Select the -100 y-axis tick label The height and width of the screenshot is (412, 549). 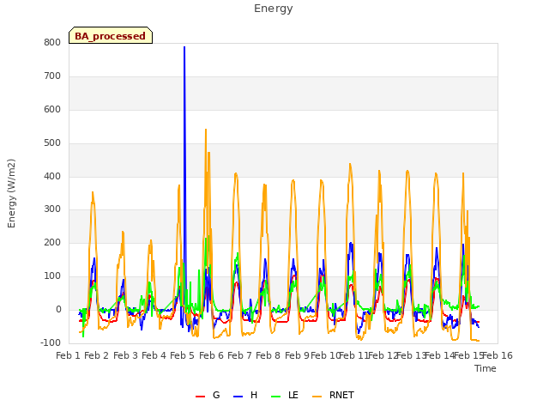(51, 343)
